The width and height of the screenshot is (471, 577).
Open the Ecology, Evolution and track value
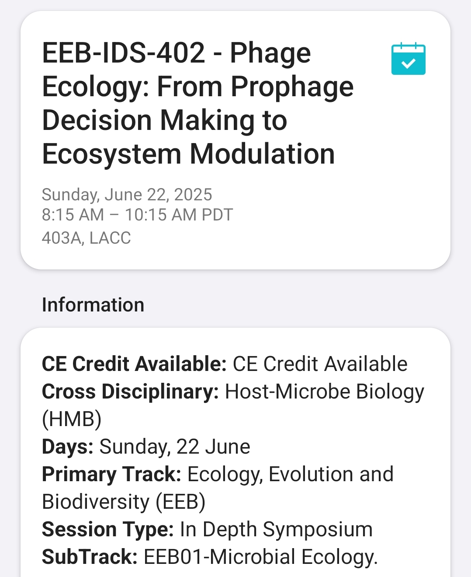pos(290,474)
